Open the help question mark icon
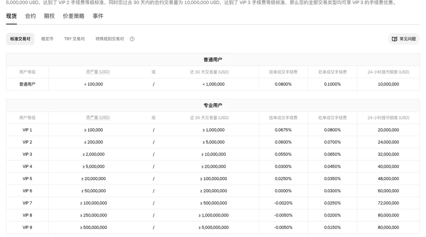Image resolution: width=426 pixels, height=237 pixels. pos(132,39)
